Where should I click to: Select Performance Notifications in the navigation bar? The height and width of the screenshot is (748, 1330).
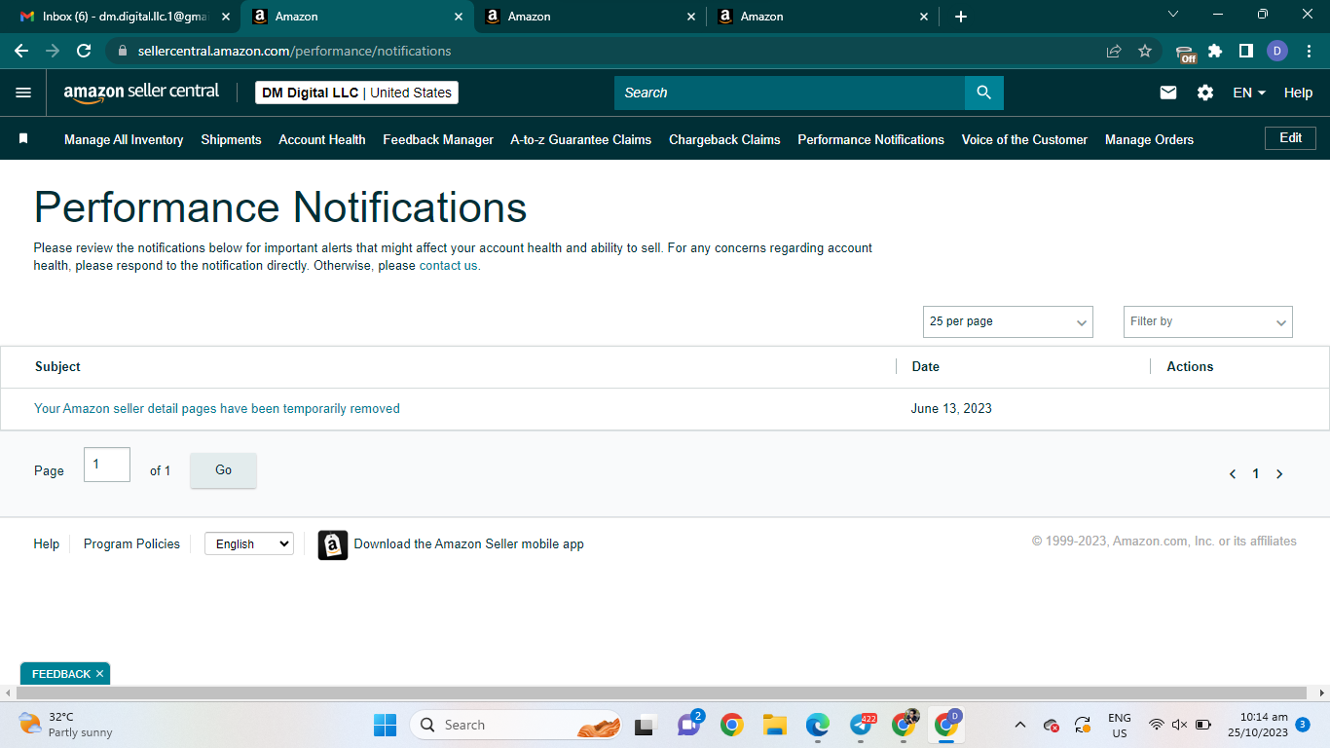tap(871, 139)
